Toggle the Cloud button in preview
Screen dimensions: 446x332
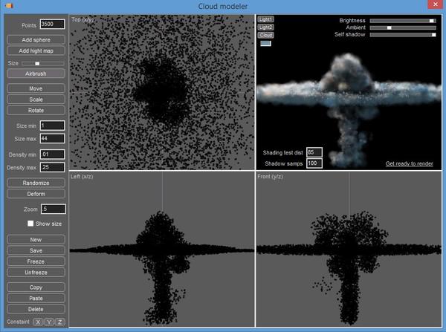[x=265, y=35]
